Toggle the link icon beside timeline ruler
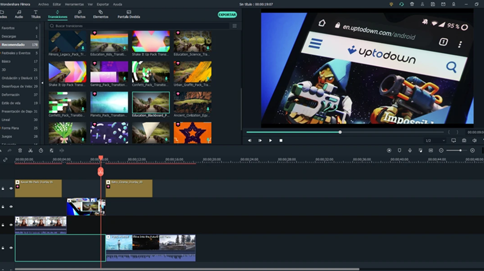The height and width of the screenshot is (271, 484). click(x=5, y=160)
